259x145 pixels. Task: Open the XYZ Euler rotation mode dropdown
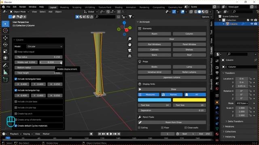click(242, 103)
